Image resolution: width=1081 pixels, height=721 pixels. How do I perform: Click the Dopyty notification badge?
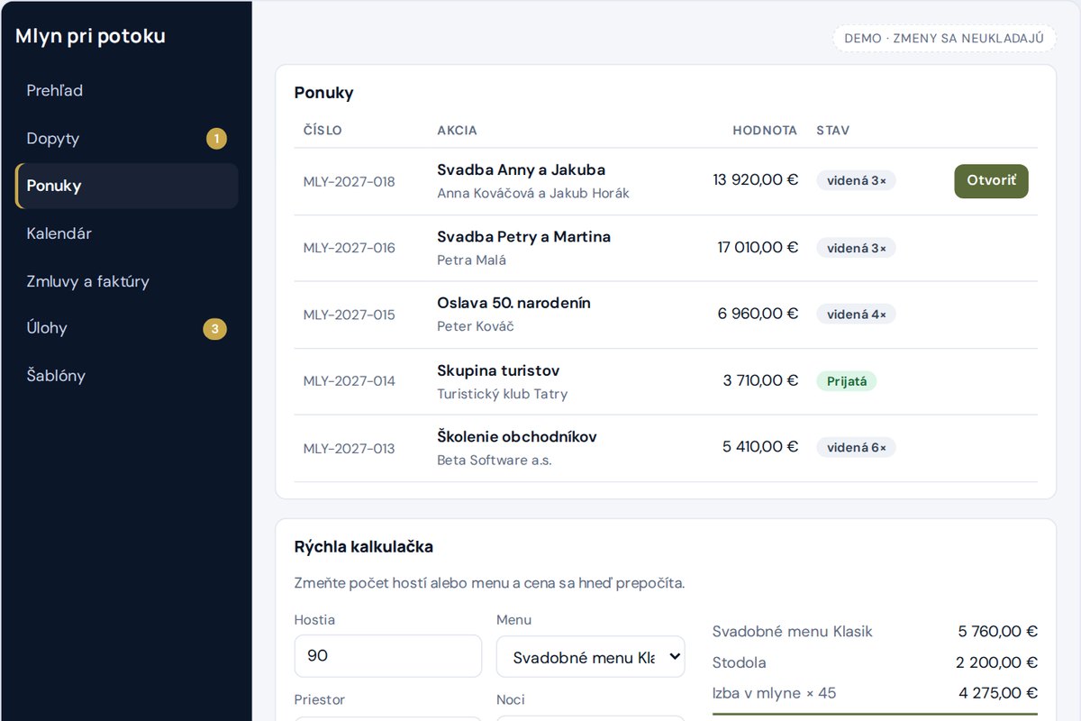216,139
